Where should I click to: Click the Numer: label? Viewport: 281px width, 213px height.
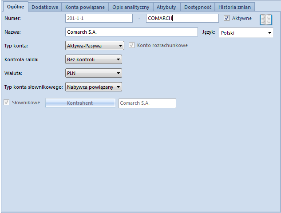click(12, 18)
